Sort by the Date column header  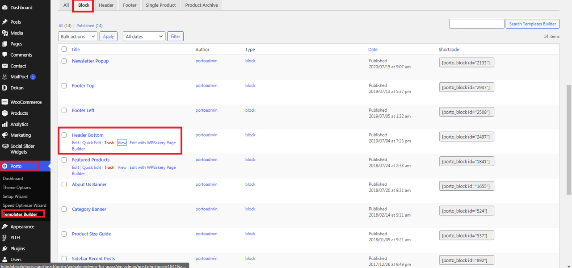click(373, 50)
